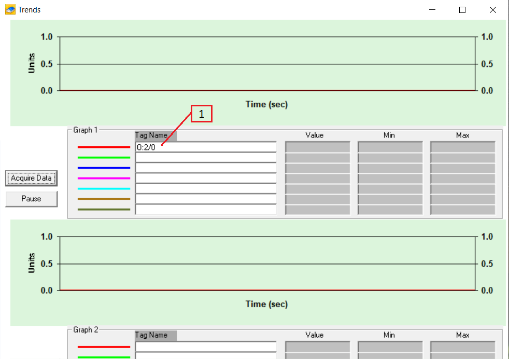
Task: Focus the Graph 1 olive line tag name field
Action: [206, 210]
